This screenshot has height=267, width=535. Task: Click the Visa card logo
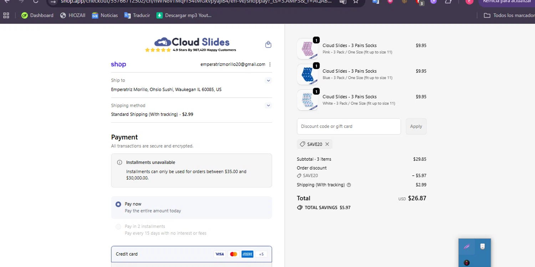(220, 254)
